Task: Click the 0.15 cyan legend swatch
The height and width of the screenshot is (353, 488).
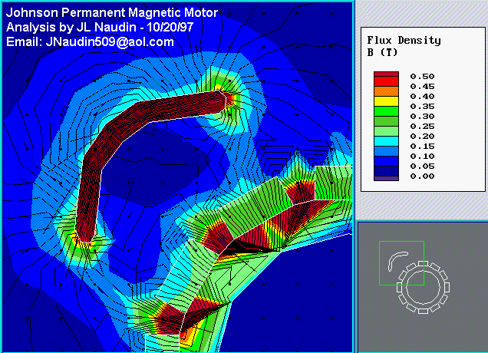Action: [386, 141]
